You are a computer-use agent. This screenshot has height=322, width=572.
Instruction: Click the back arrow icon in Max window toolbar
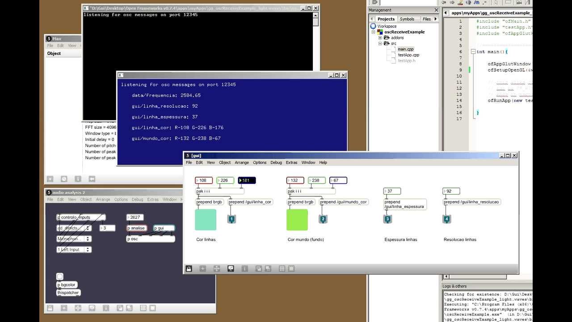coord(92,179)
